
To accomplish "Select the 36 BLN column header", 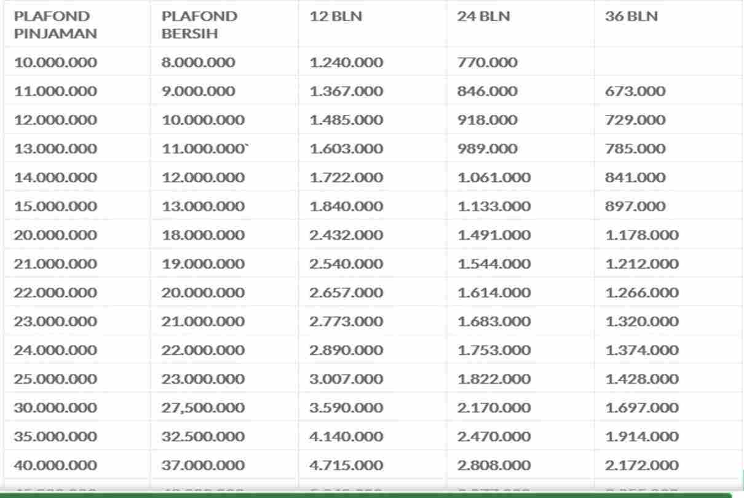I will [x=631, y=17].
